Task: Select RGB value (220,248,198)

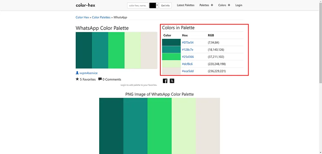Action: pyautogui.click(x=217, y=64)
